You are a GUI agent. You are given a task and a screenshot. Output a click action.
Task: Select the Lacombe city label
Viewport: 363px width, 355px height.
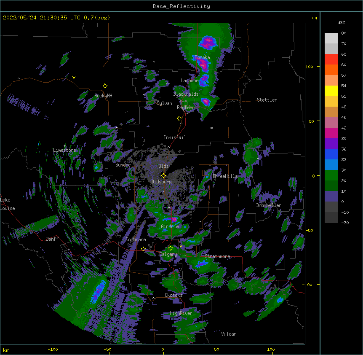(x=190, y=81)
